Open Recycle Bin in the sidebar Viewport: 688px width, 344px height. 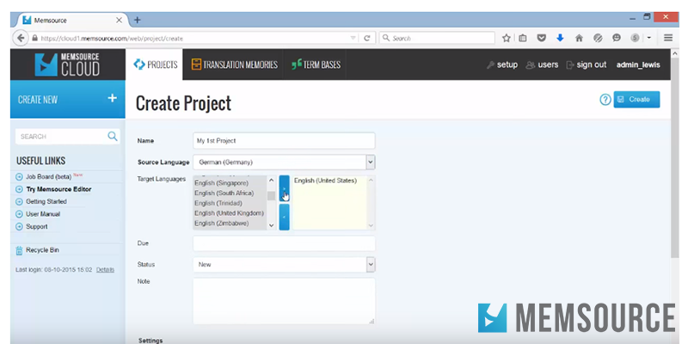(x=43, y=250)
